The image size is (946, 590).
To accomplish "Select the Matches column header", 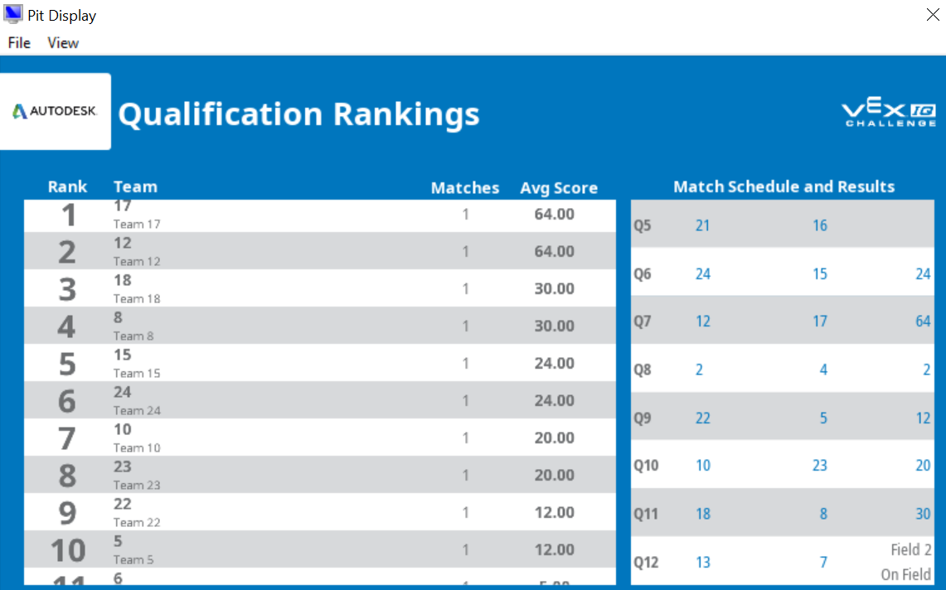I will (x=465, y=186).
